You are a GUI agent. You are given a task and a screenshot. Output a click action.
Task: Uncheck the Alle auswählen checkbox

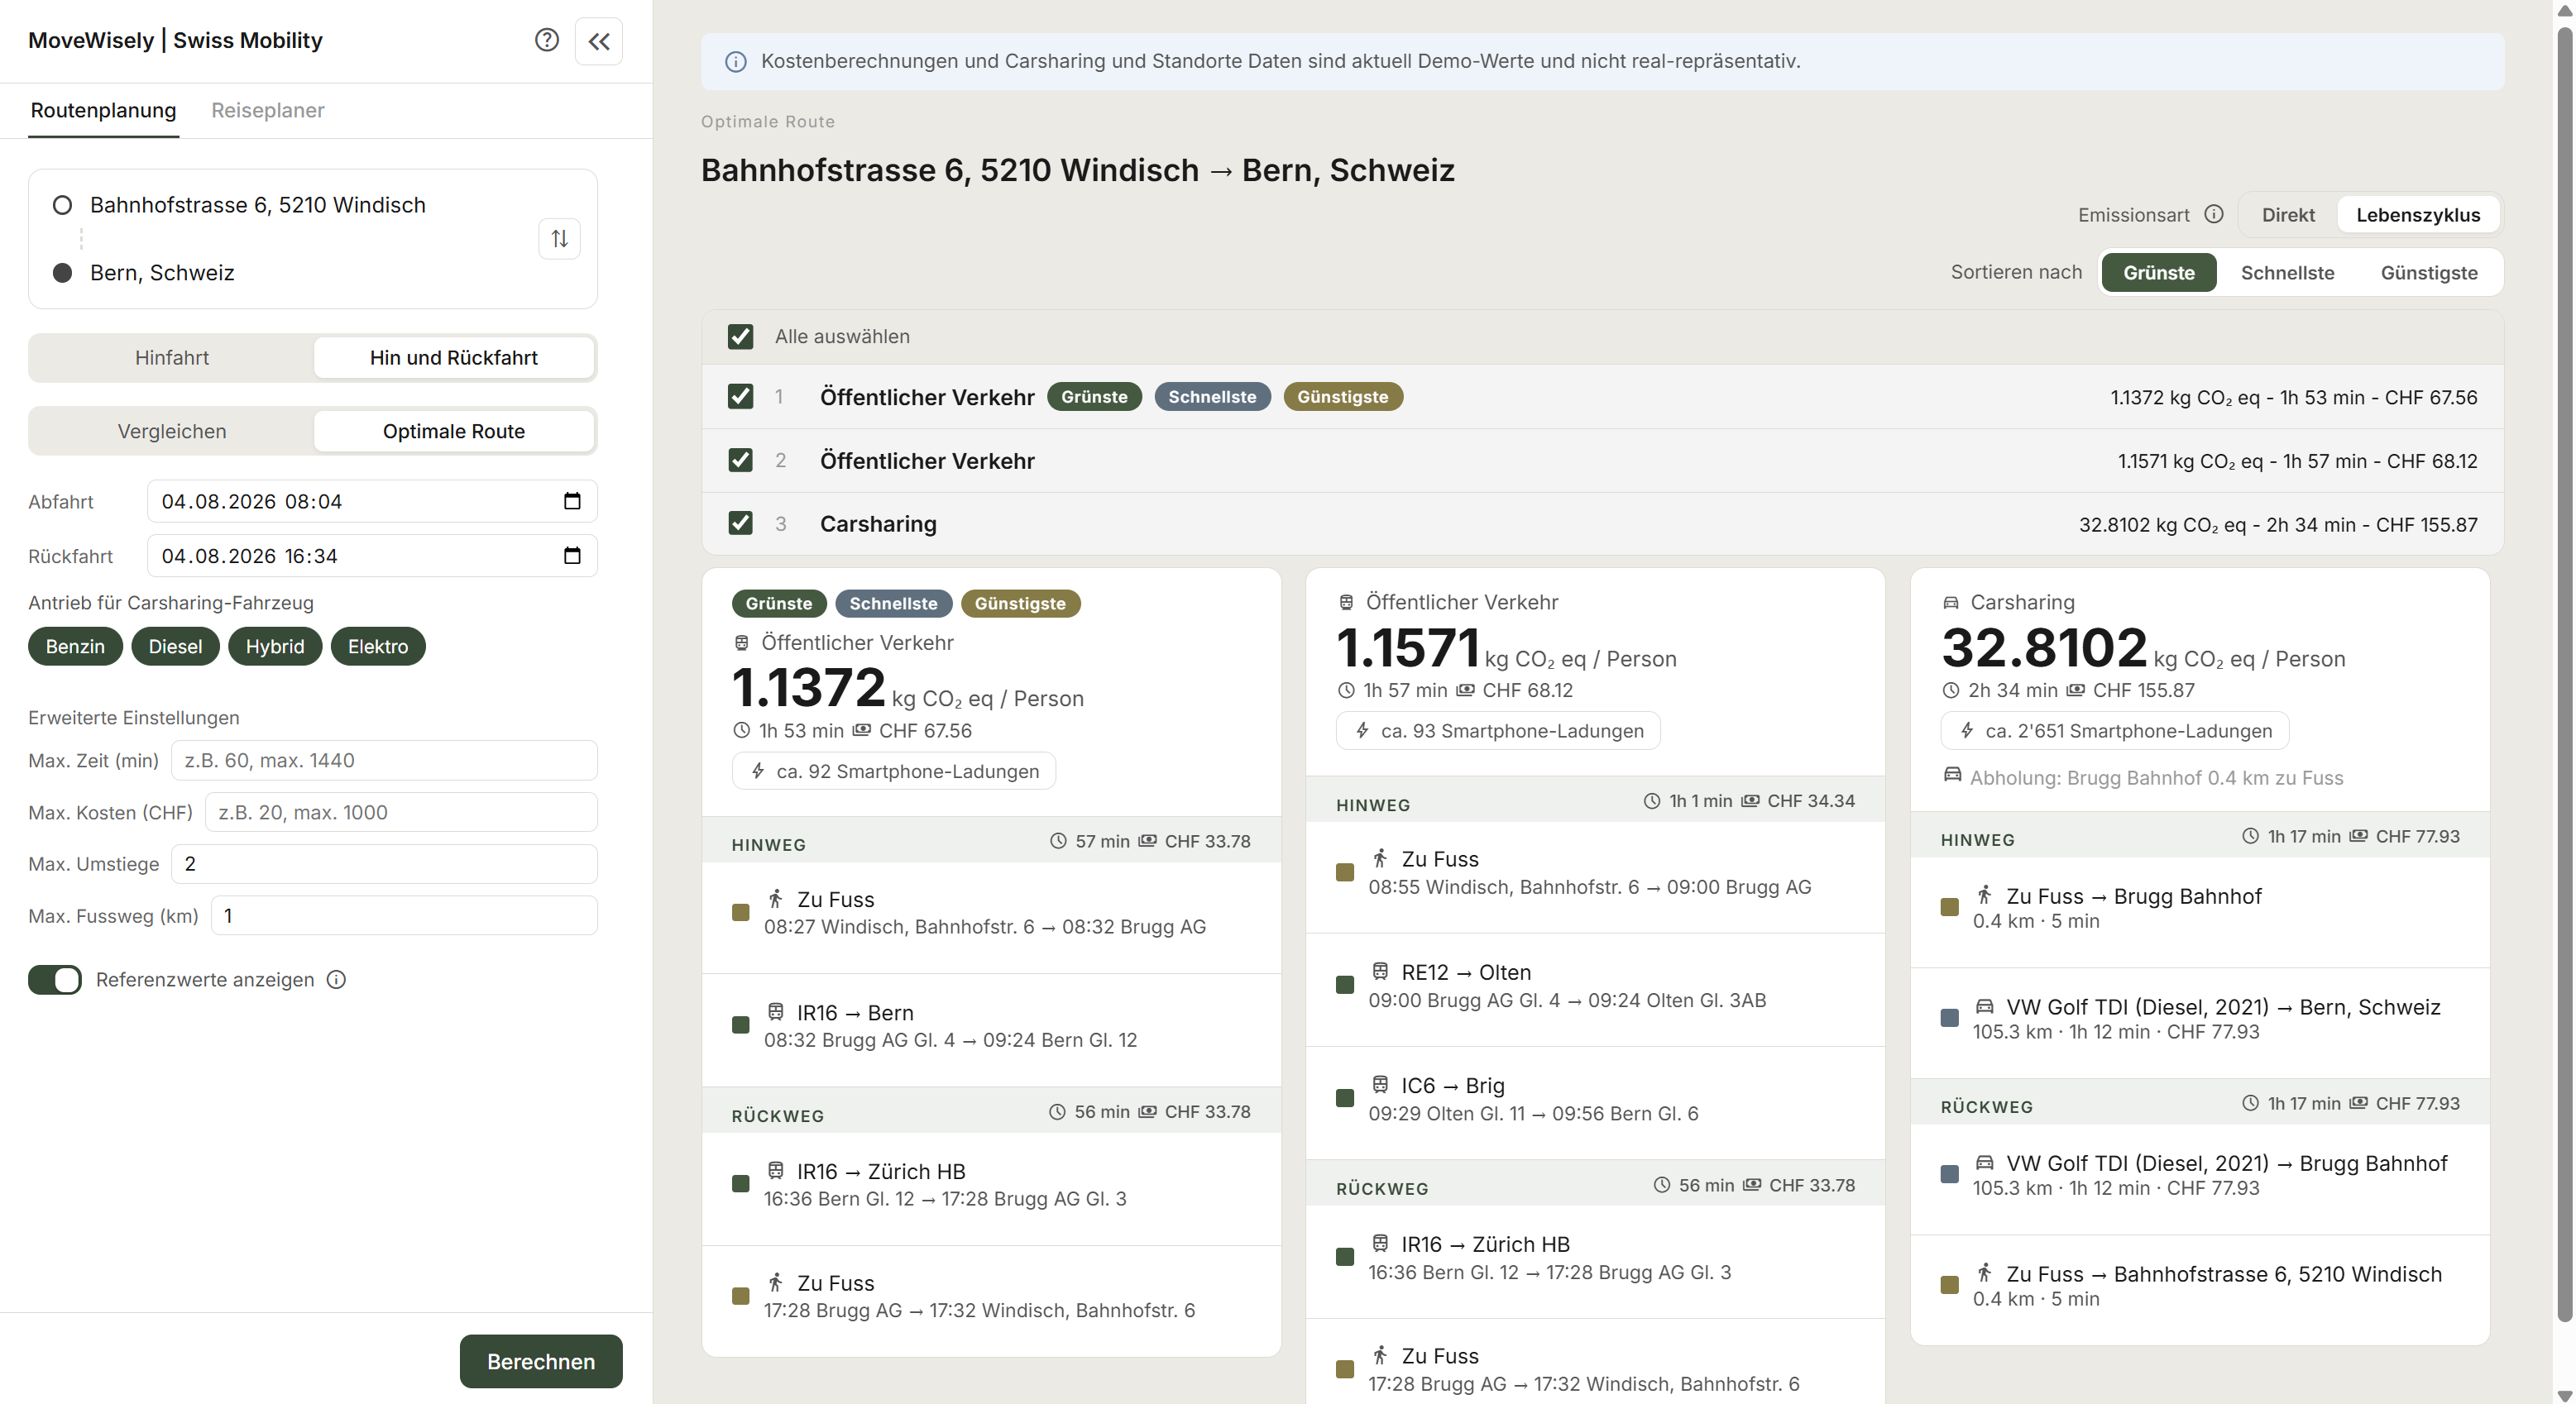pyautogui.click(x=740, y=337)
